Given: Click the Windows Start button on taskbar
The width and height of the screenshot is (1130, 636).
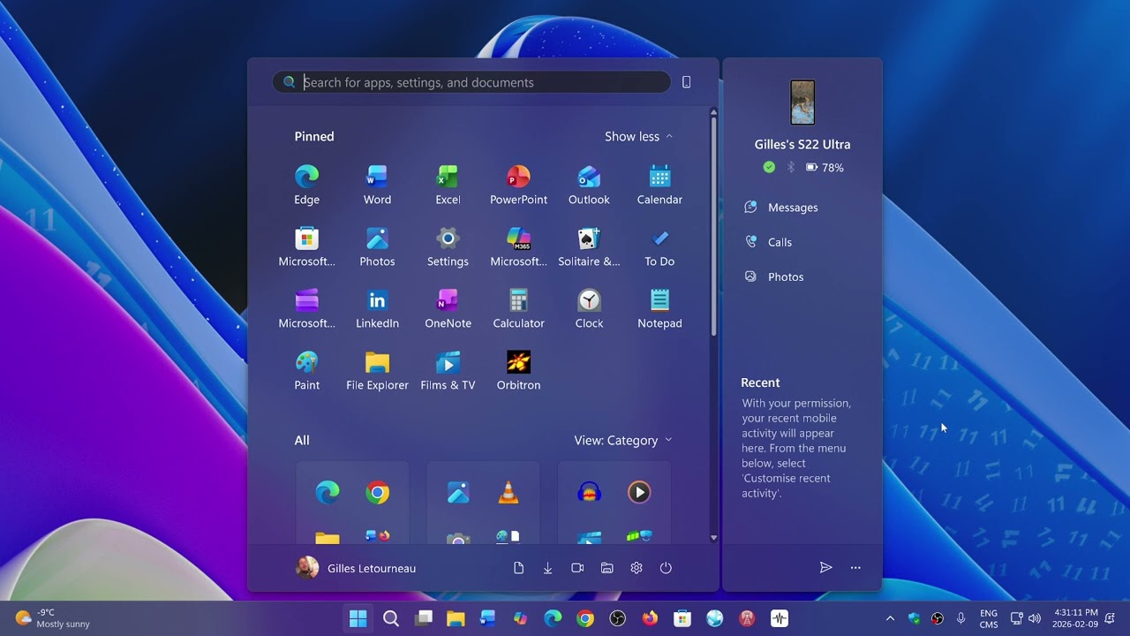Looking at the screenshot, I should (x=358, y=618).
